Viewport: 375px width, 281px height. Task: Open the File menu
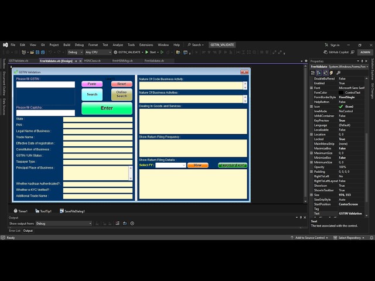[x=13, y=45]
